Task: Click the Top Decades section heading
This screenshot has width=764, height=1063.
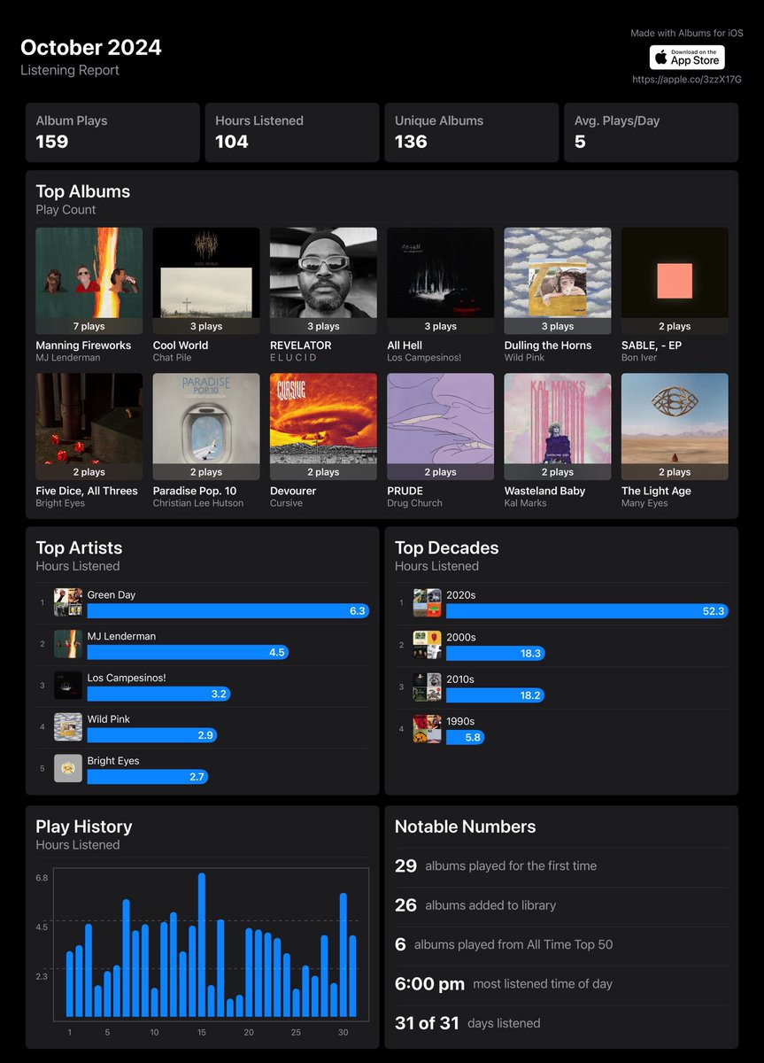Action: pos(447,547)
